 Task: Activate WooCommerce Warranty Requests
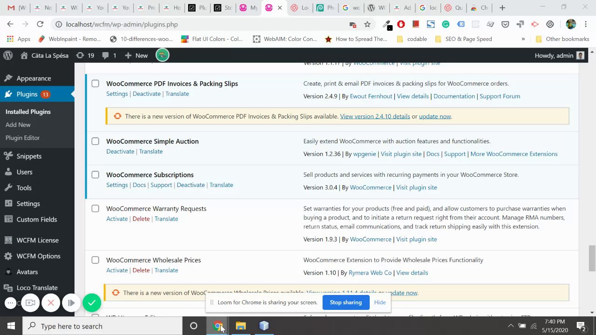tap(117, 219)
